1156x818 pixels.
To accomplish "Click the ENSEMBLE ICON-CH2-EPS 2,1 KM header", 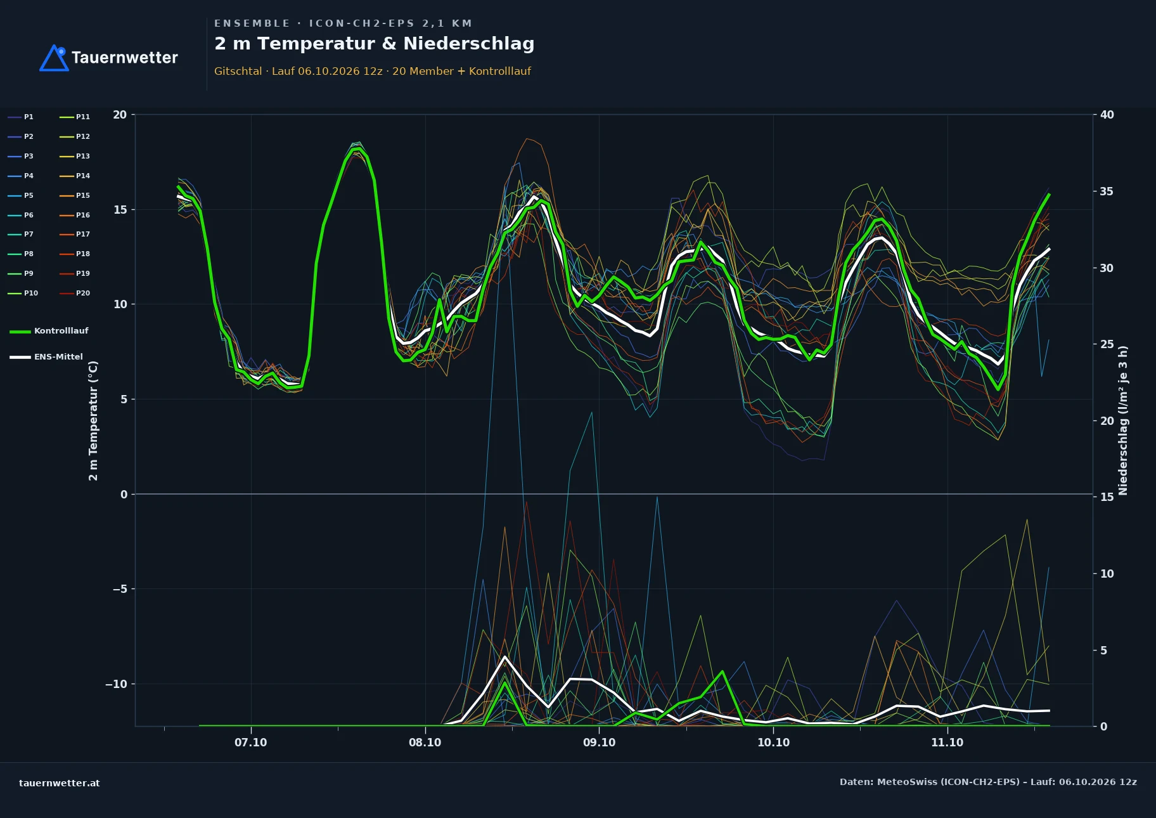I will point(343,23).
